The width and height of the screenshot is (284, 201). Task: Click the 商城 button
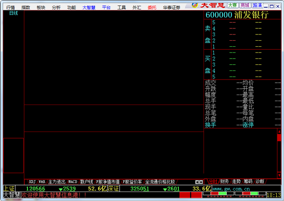coord(245,5)
